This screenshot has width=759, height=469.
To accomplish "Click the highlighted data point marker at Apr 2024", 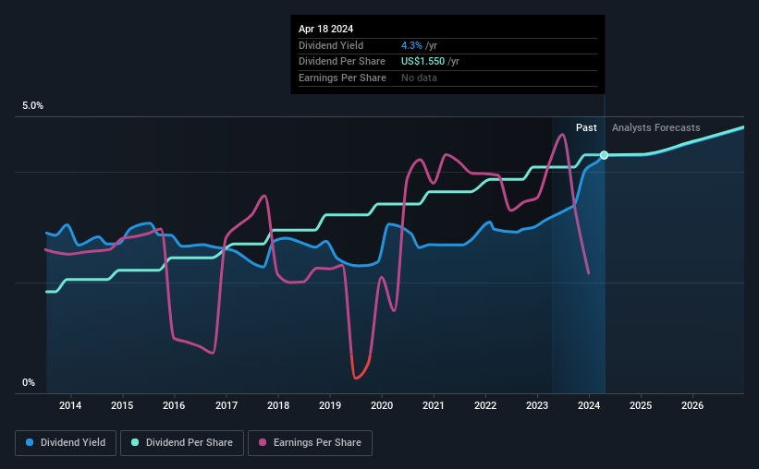I will click(604, 155).
